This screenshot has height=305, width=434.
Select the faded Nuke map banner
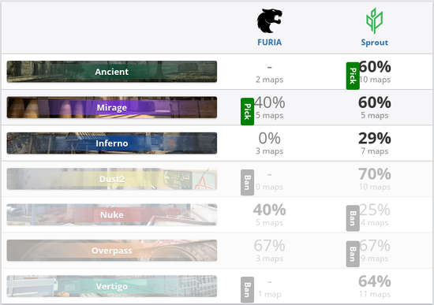[112, 214]
